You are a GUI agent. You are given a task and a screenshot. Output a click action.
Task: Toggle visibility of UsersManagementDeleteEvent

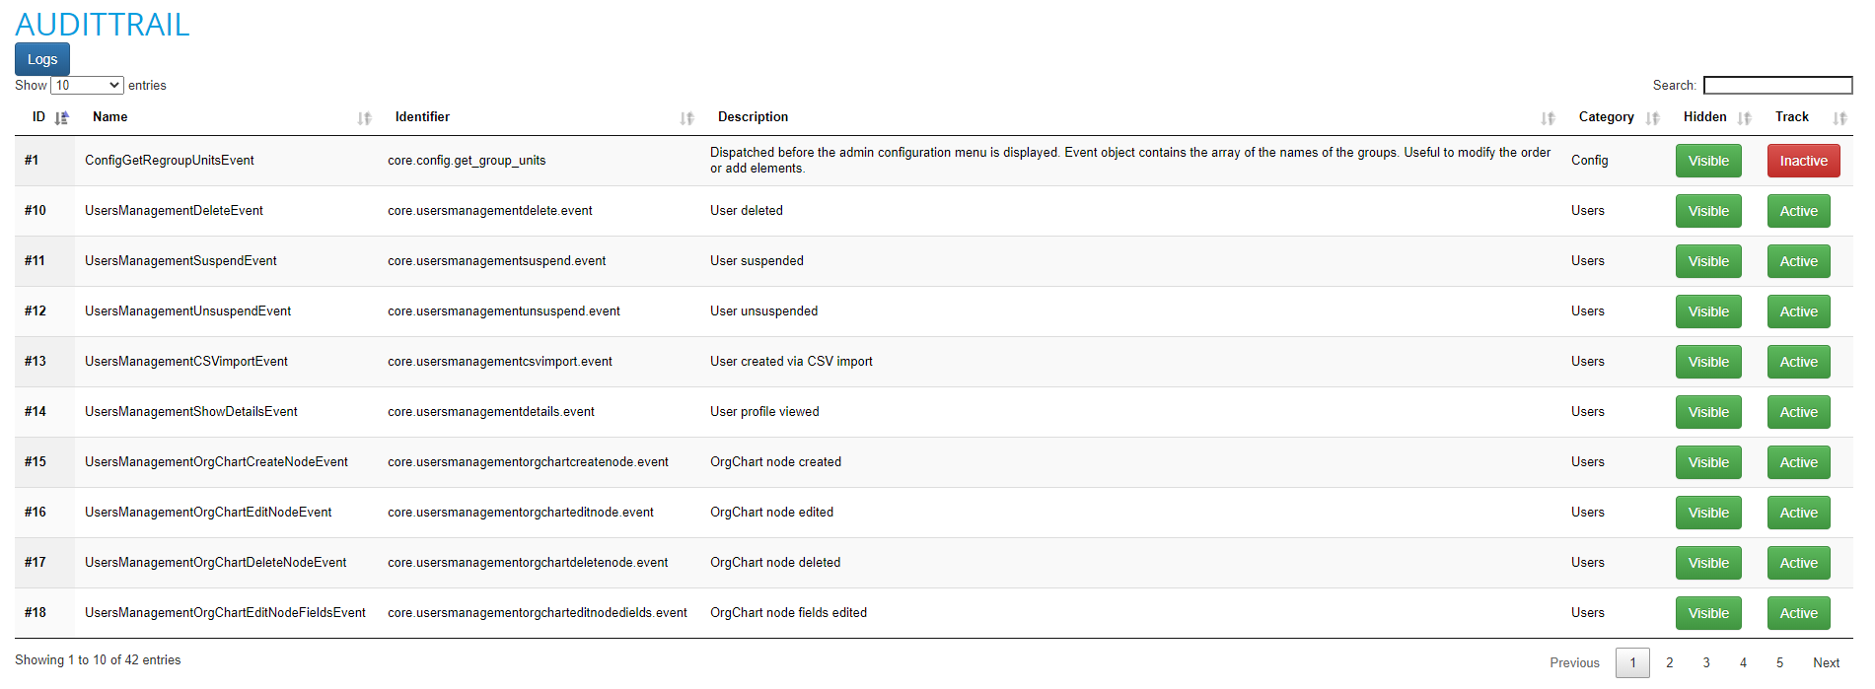tap(1708, 210)
